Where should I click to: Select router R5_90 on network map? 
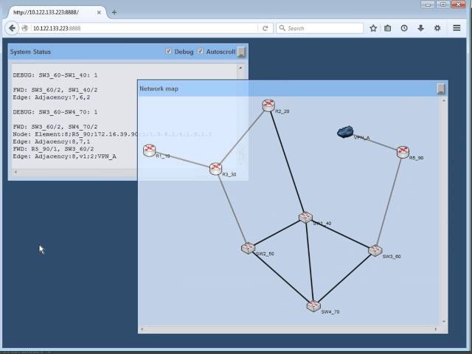pyautogui.click(x=403, y=152)
